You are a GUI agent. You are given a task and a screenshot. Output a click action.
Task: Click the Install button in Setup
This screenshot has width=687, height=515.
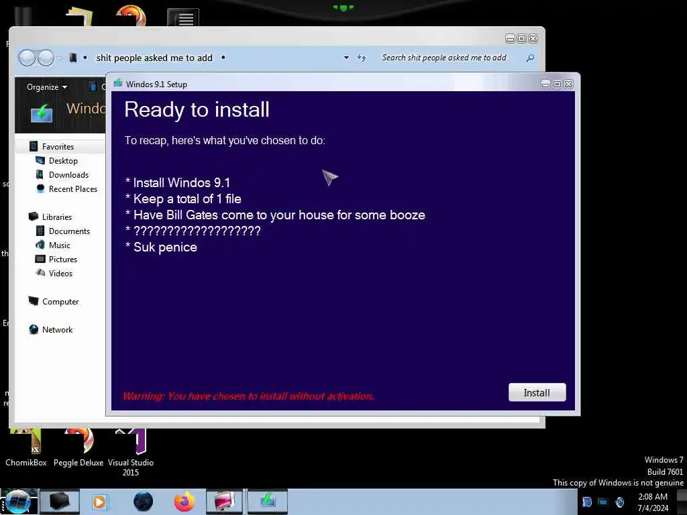pyautogui.click(x=537, y=392)
